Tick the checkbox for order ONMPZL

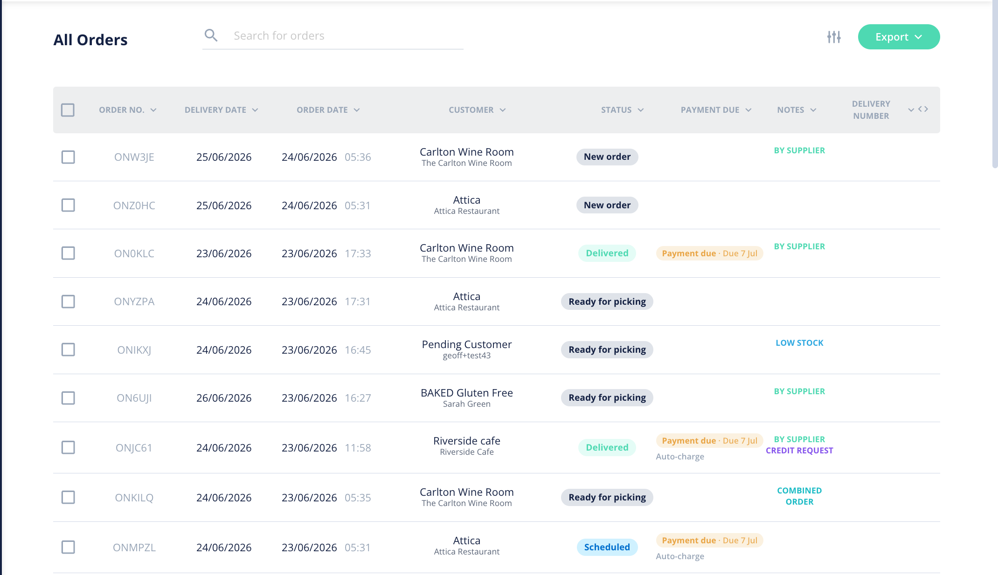click(x=68, y=547)
